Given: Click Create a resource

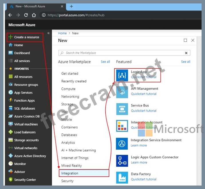Looking at the screenshot, I should coord(26,37).
